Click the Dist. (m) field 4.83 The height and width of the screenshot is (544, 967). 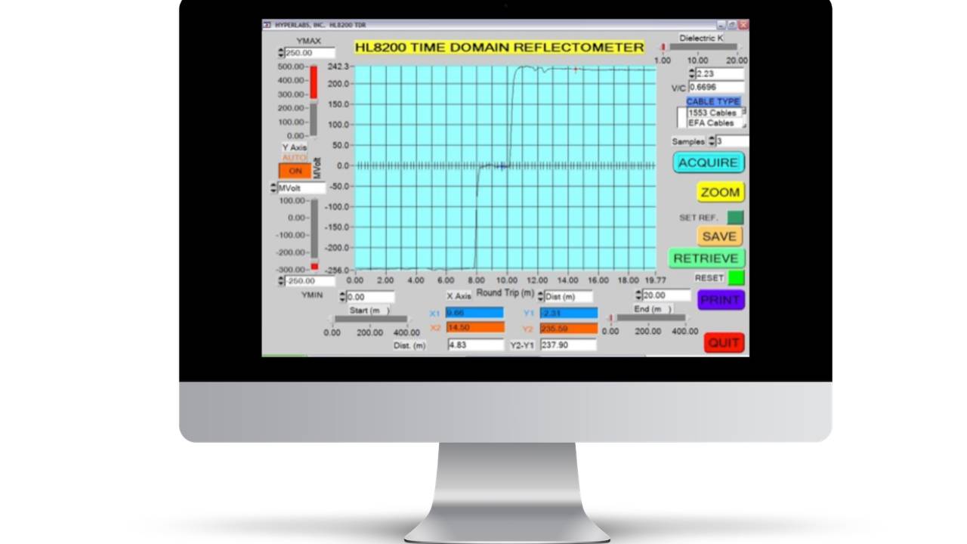[x=475, y=345]
